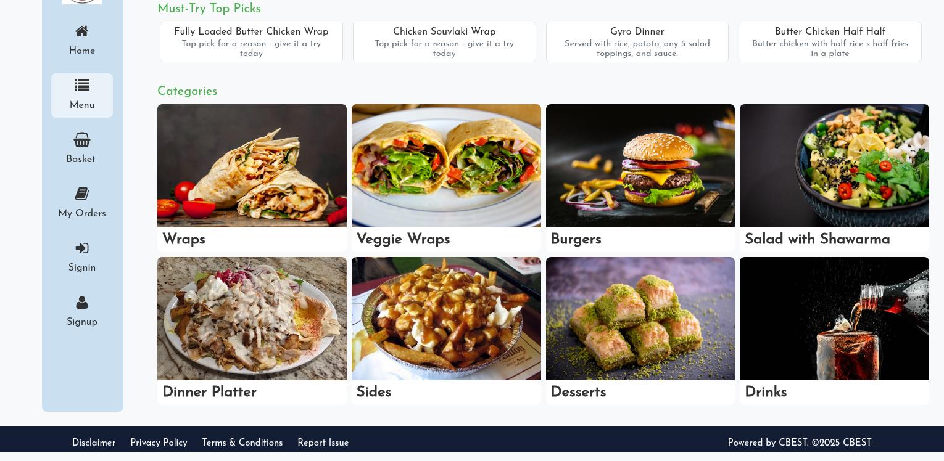Open Salad with Shawarma category
This screenshot has width=944, height=461.
[x=834, y=177]
